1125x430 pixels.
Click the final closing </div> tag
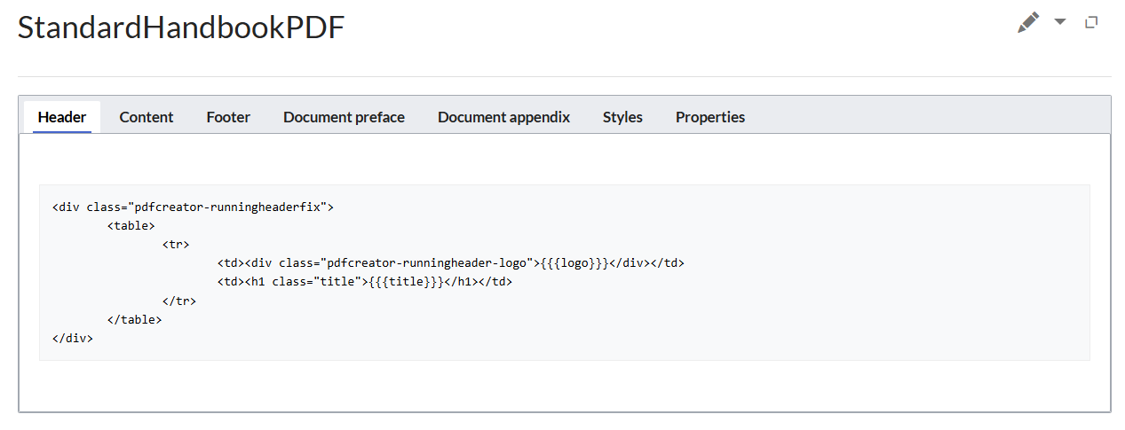click(x=73, y=338)
